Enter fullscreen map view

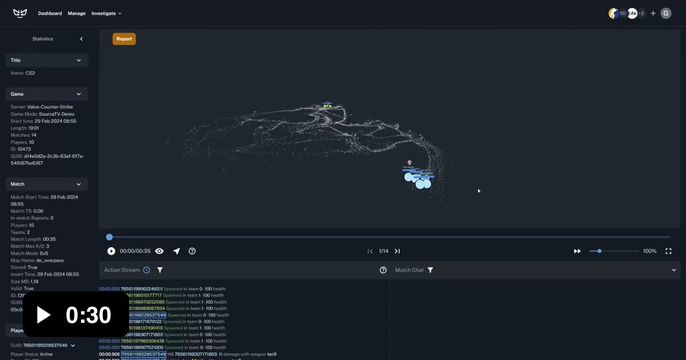pyautogui.click(x=668, y=251)
